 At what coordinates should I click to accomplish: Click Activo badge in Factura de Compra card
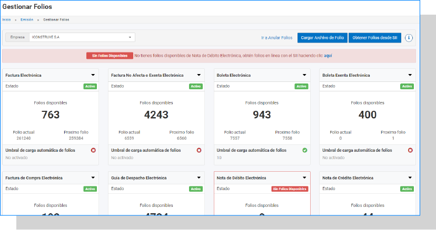pos(90,189)
